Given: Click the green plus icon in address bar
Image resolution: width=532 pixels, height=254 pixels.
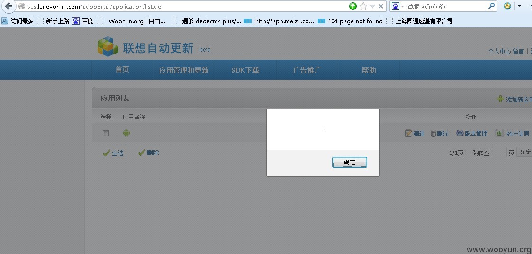Looking at the screenshot, I should (x=353, y=6).
